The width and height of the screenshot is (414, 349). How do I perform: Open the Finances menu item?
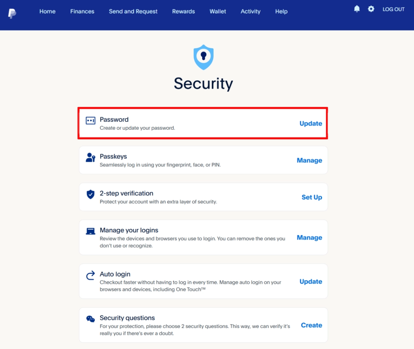[x=82, y=11]
